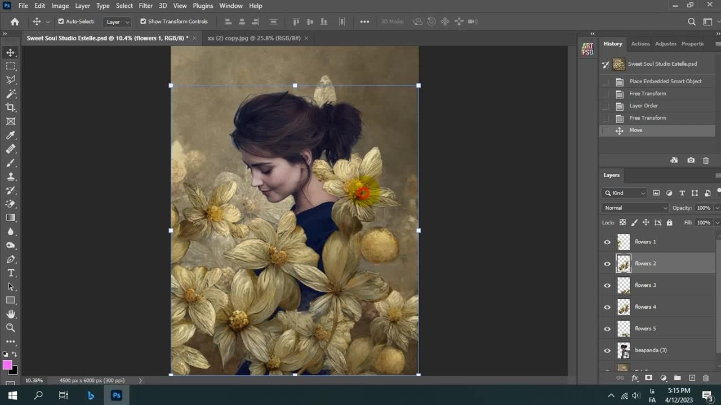The image size is (721, 405).
Task: Switch to the Actions panel tab
Action: 640,44
